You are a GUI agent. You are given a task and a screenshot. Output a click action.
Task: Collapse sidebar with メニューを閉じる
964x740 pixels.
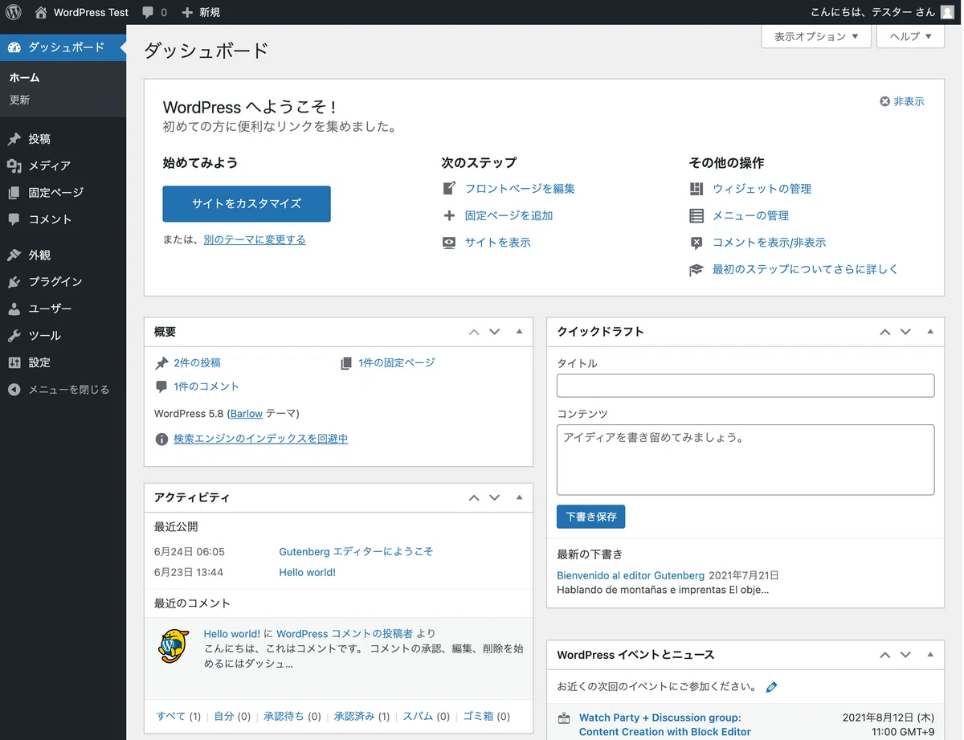coord(59,390)
